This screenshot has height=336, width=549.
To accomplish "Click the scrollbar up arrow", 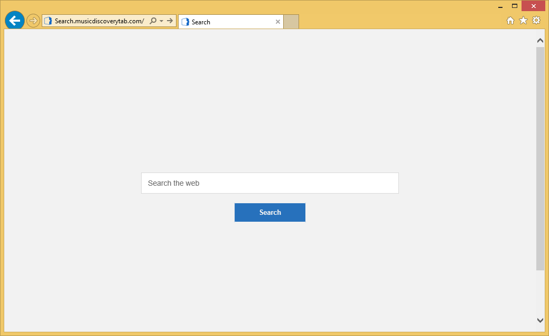I will pos(540,41).
